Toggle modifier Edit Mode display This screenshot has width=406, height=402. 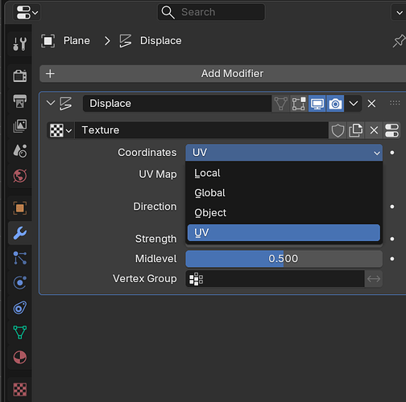(x=299, y=104)
